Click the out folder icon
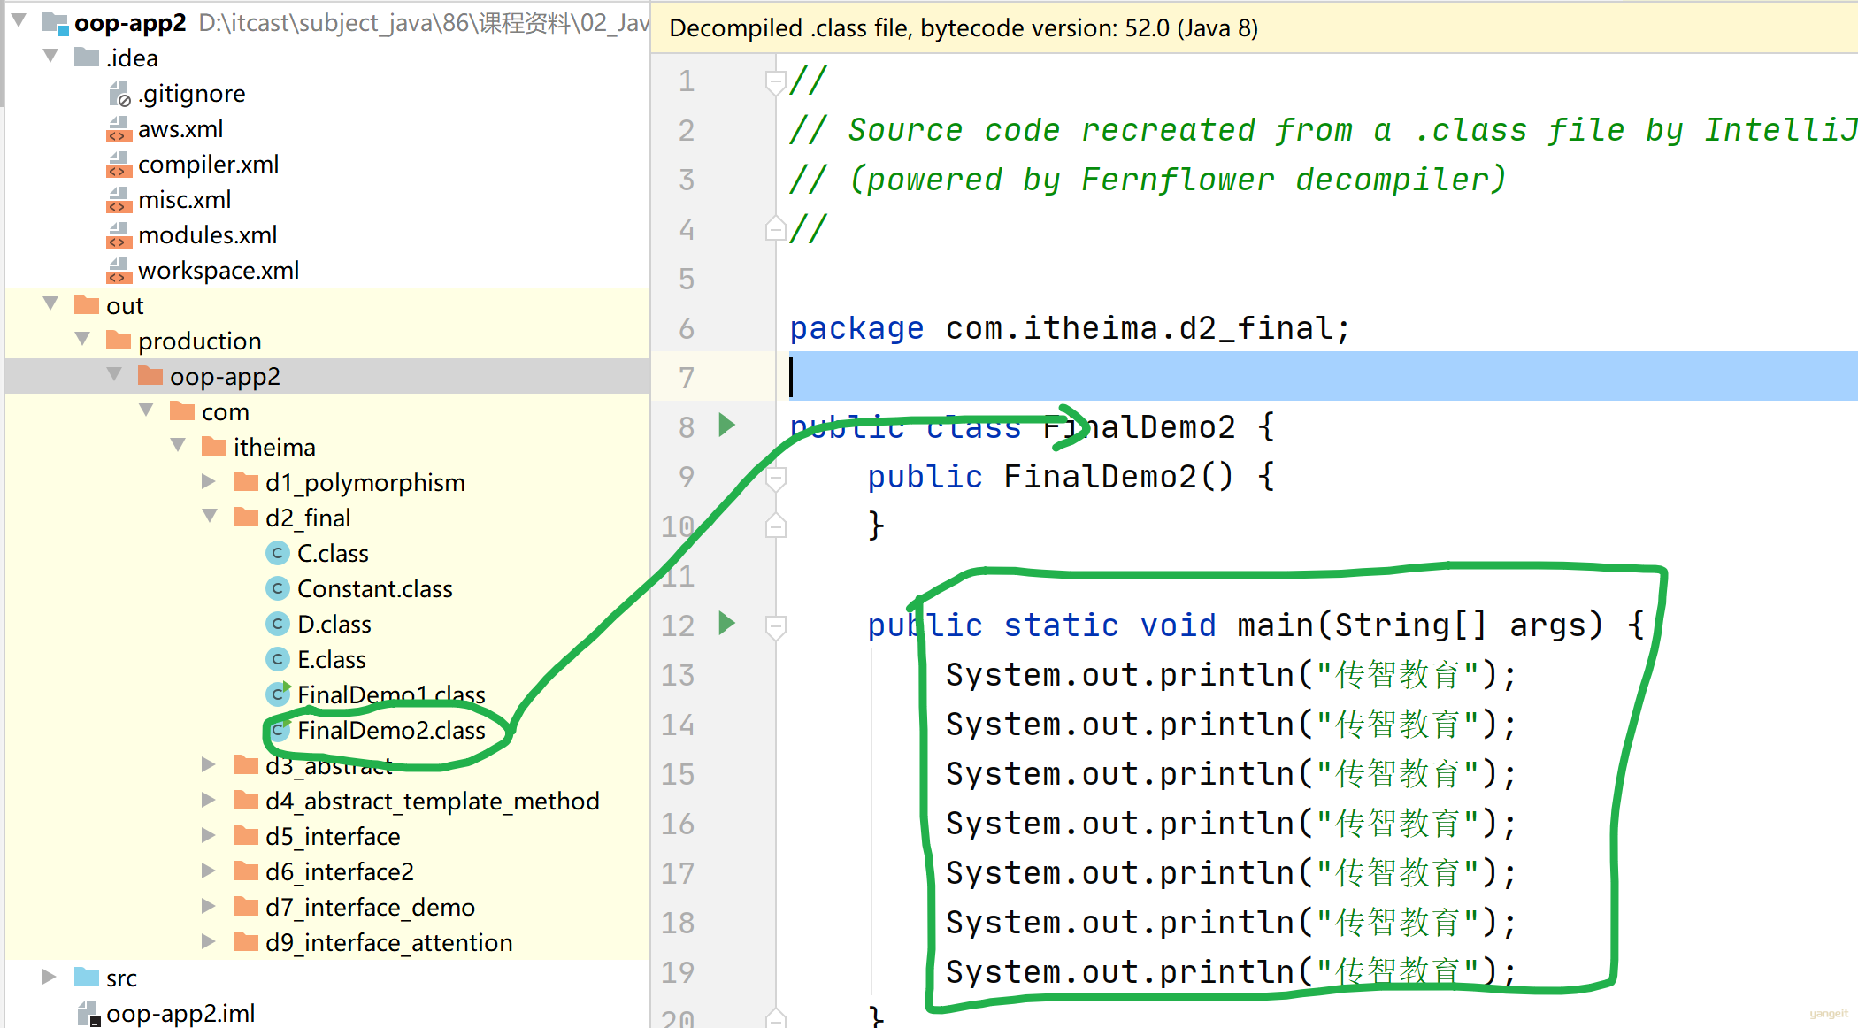1858x1028 pixels. click(x=87, y=305)
